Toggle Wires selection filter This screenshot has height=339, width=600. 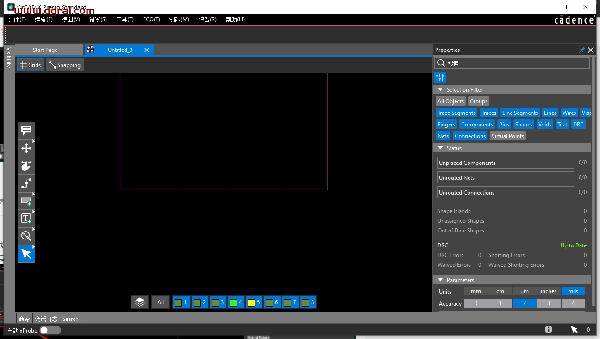[x=569, y=113]
